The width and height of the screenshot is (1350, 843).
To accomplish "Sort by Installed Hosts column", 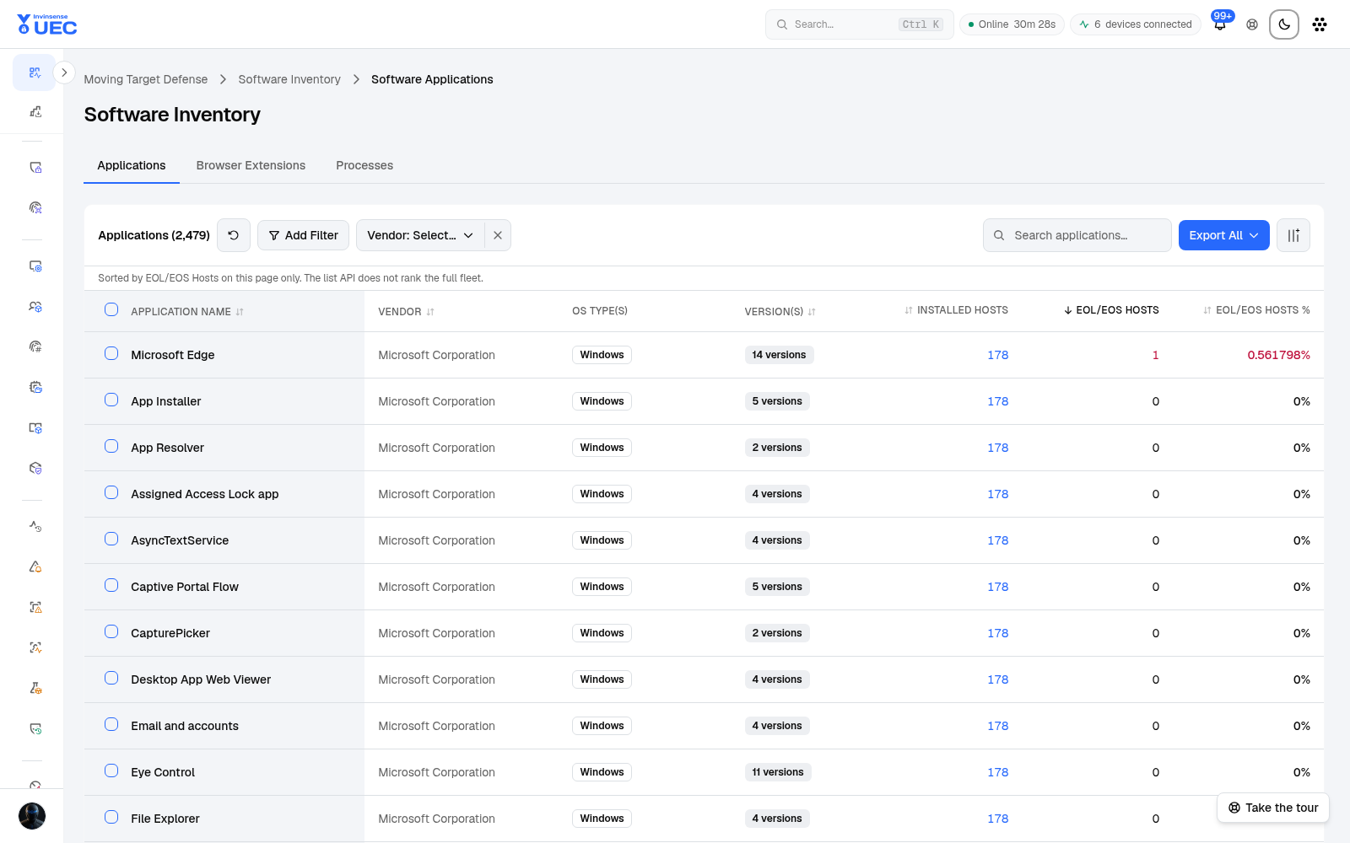I will (956, 310).
